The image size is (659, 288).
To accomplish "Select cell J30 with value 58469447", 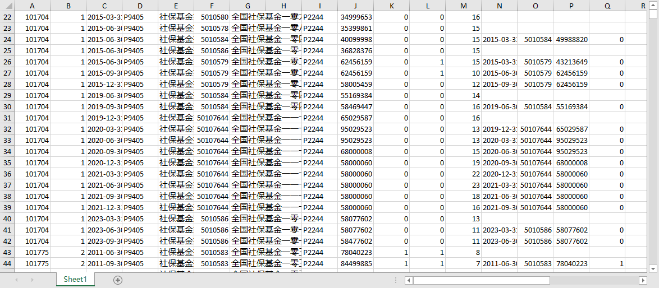I will point(355,107).
